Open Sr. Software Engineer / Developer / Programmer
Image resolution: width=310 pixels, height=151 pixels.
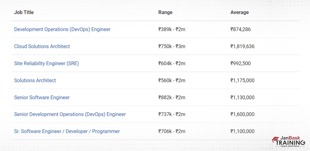point(67,132)
